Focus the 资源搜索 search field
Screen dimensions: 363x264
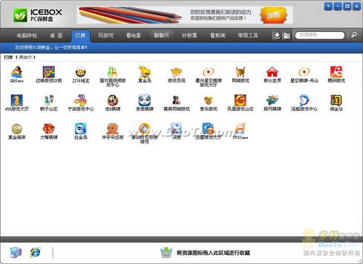pyautogui.click(x=320, y=35)
